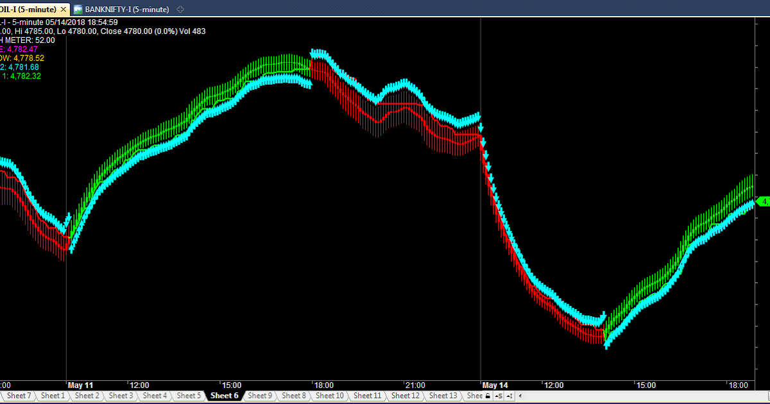This screenshot has height=404, width=770.
Task: Click the magenta 4,782.47 value
Action: click(21, 49)
